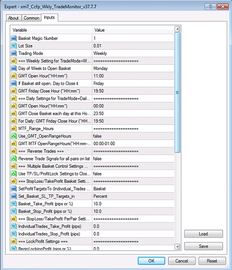Viewport: 232px width, 270px height.
Task: Click the boolean icon beside Reverse Trade Signals
Action: (x=14, y=159)
